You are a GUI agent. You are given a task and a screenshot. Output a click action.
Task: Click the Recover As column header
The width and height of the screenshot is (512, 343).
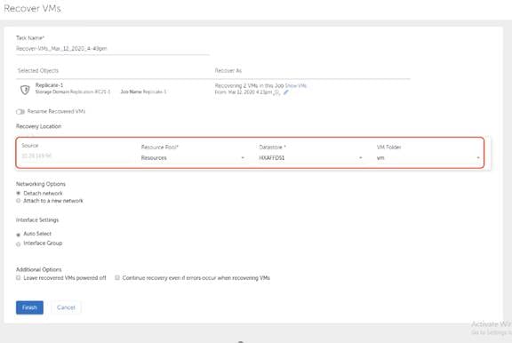pos(228,70)
